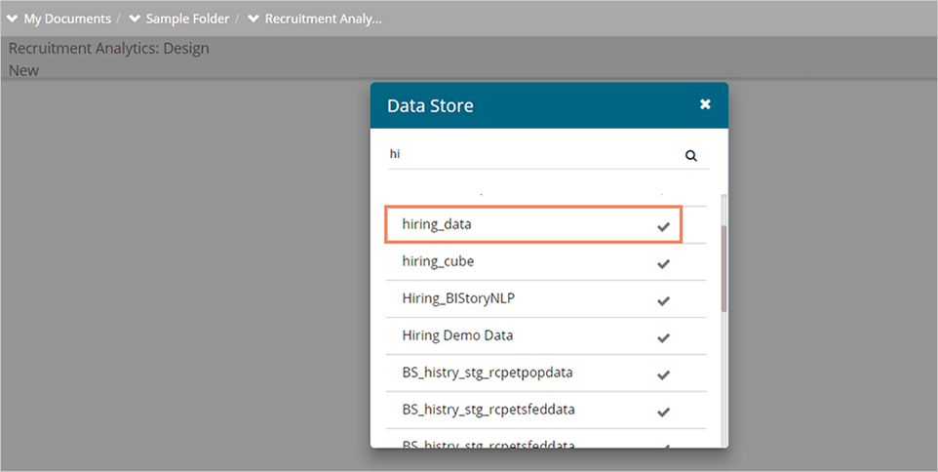Screen dimensions: 938x472
Task: Close the Data Store dialog
Action: 705,104
